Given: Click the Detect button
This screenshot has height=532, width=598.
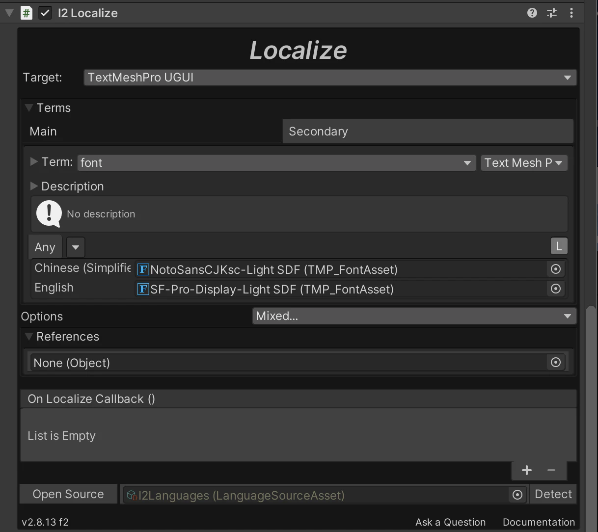Looking at the screenshot, I should pos(553,494).
